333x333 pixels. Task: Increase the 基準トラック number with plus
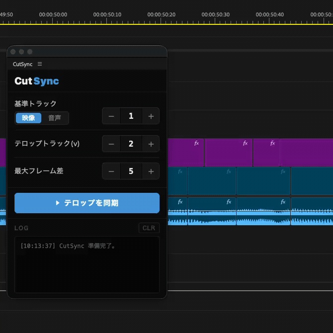[x=151, y=116]
